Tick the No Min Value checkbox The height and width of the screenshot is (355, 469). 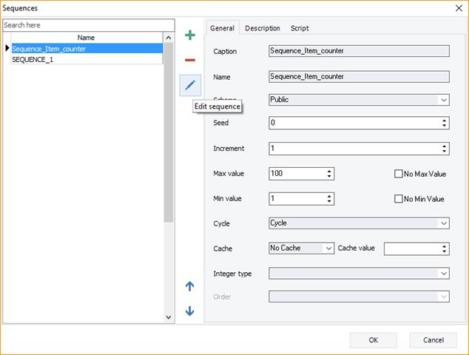pyautogui.click(x=399, y=199)
